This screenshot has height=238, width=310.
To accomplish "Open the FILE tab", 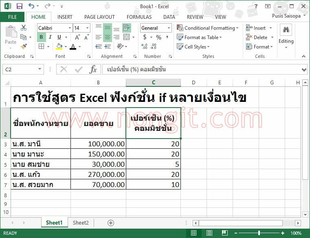I will click(x=12, y=17).
